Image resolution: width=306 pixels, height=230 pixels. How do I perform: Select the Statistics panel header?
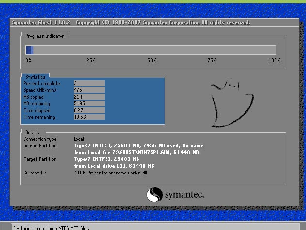pos(35,77)
